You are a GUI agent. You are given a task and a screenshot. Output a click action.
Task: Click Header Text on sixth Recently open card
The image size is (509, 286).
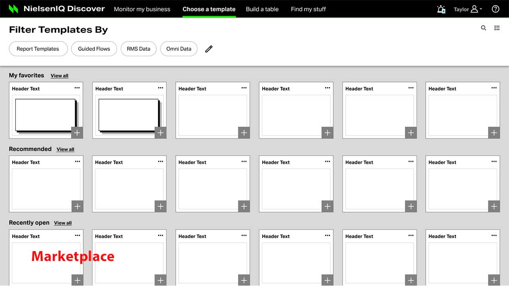tap(443, 236)
